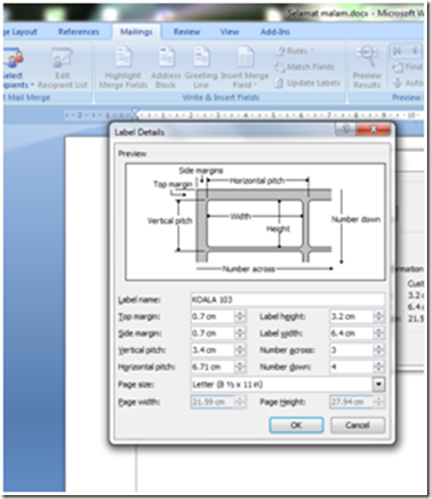The width and height of the screenshot is (431, 499).
Task: Adjust the Number across spinner
Action: [379, 350]
